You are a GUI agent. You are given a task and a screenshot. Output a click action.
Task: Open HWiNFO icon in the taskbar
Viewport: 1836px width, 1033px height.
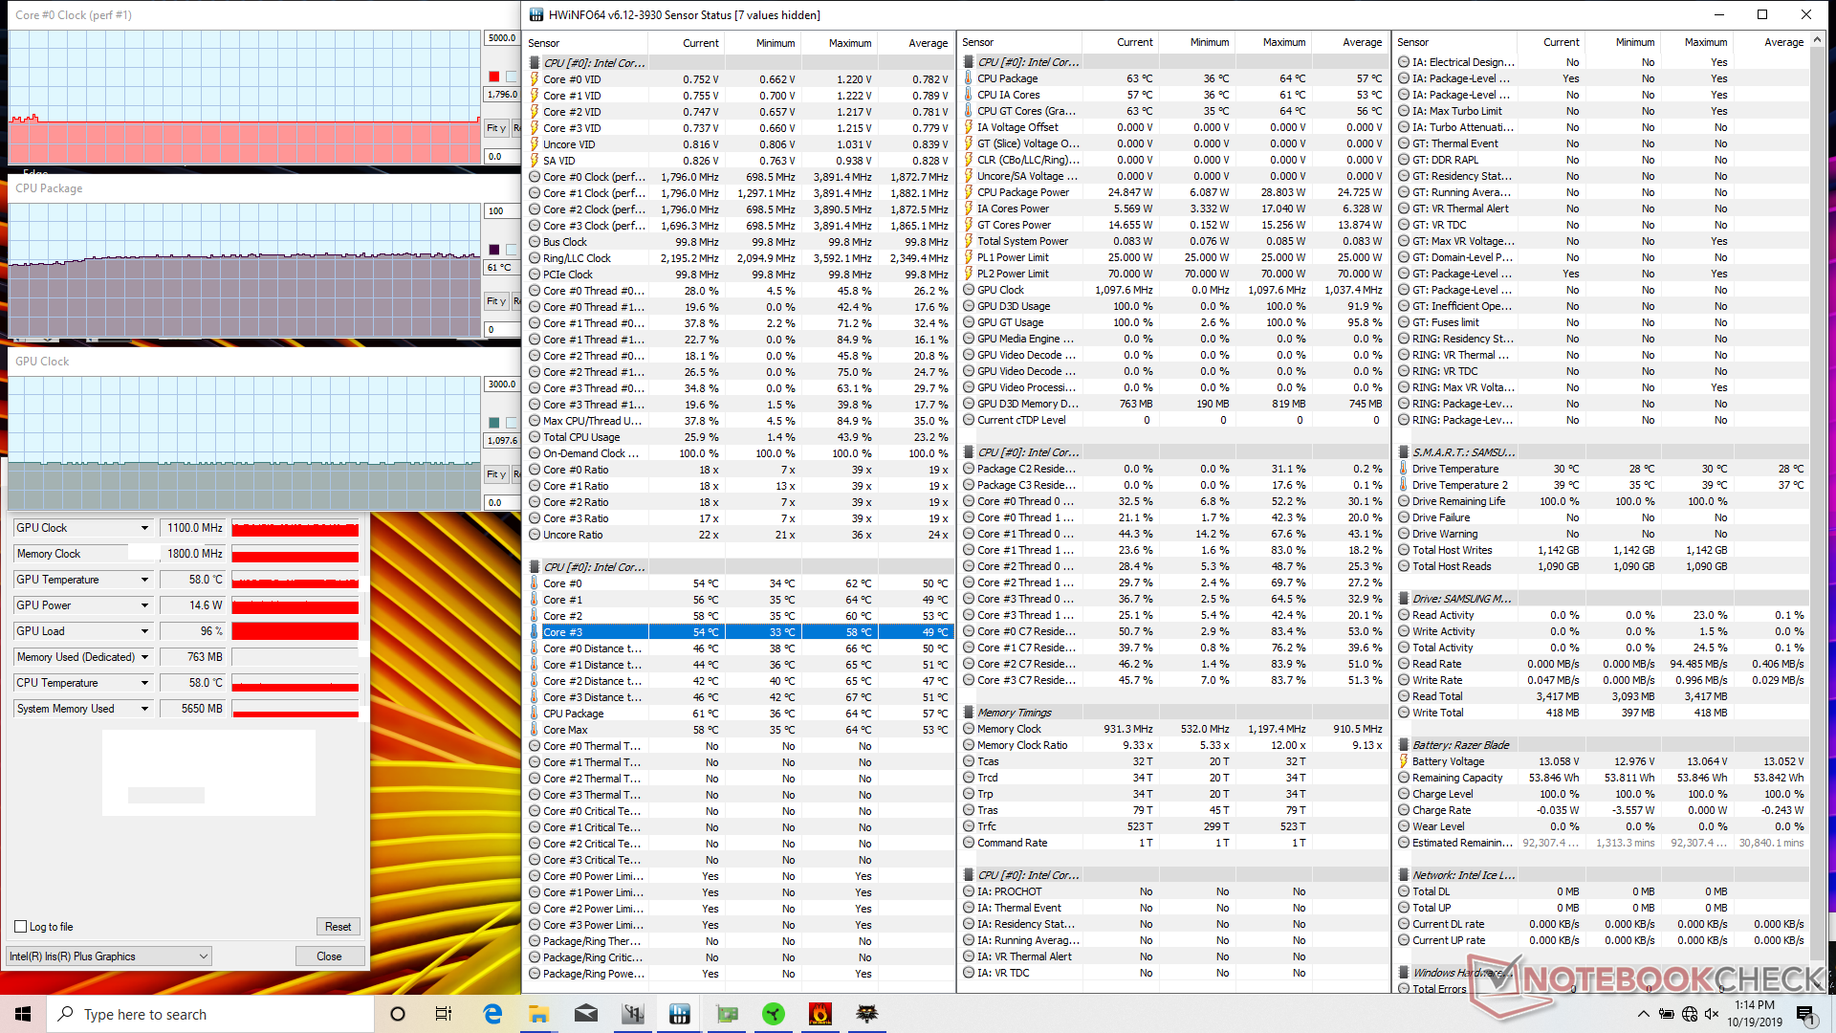point(680,1014)
